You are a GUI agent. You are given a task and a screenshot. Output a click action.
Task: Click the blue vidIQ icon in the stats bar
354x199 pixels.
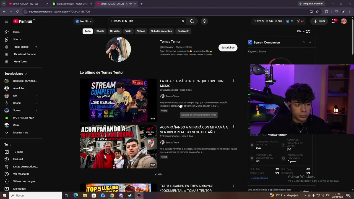tap(288, 21)
